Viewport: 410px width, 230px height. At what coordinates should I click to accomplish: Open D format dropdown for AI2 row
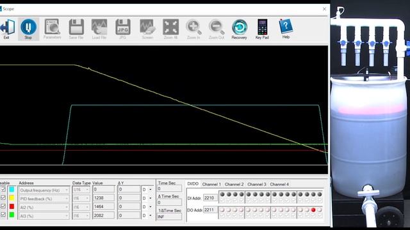[147, 207]
